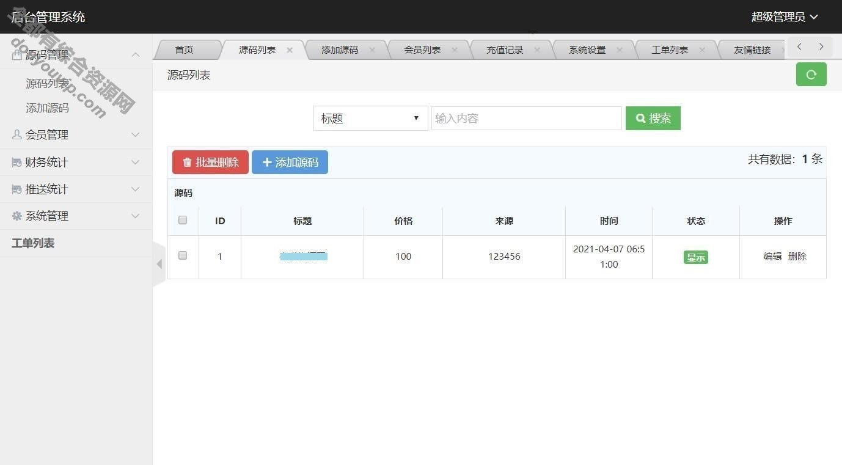Collapse the left sidebar with arrow handle
The height and width of the screenshot is (465, 842).
pyautogui.click(x=159, y=264)
